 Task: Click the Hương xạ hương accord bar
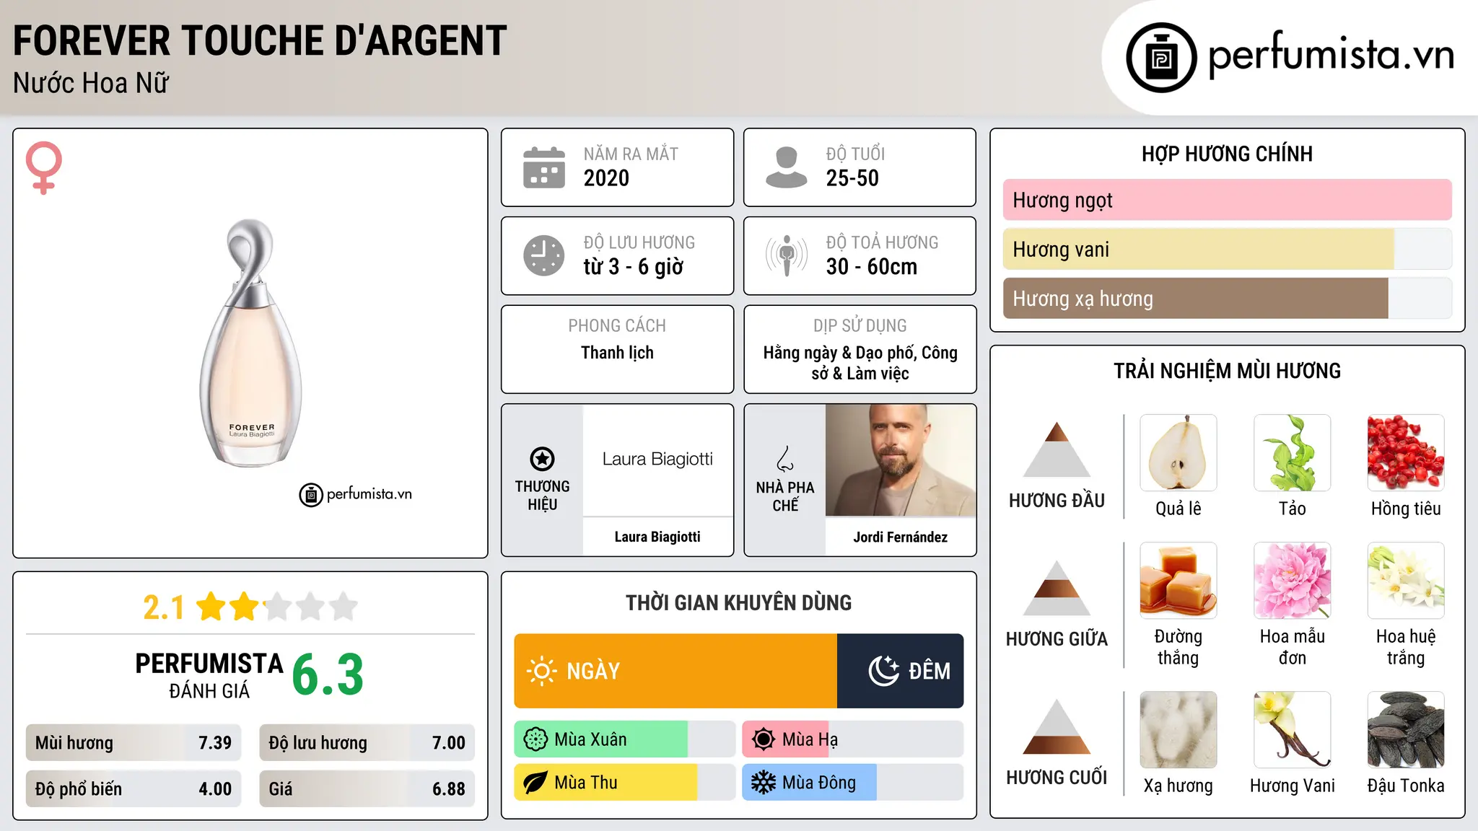(1227, 298)
